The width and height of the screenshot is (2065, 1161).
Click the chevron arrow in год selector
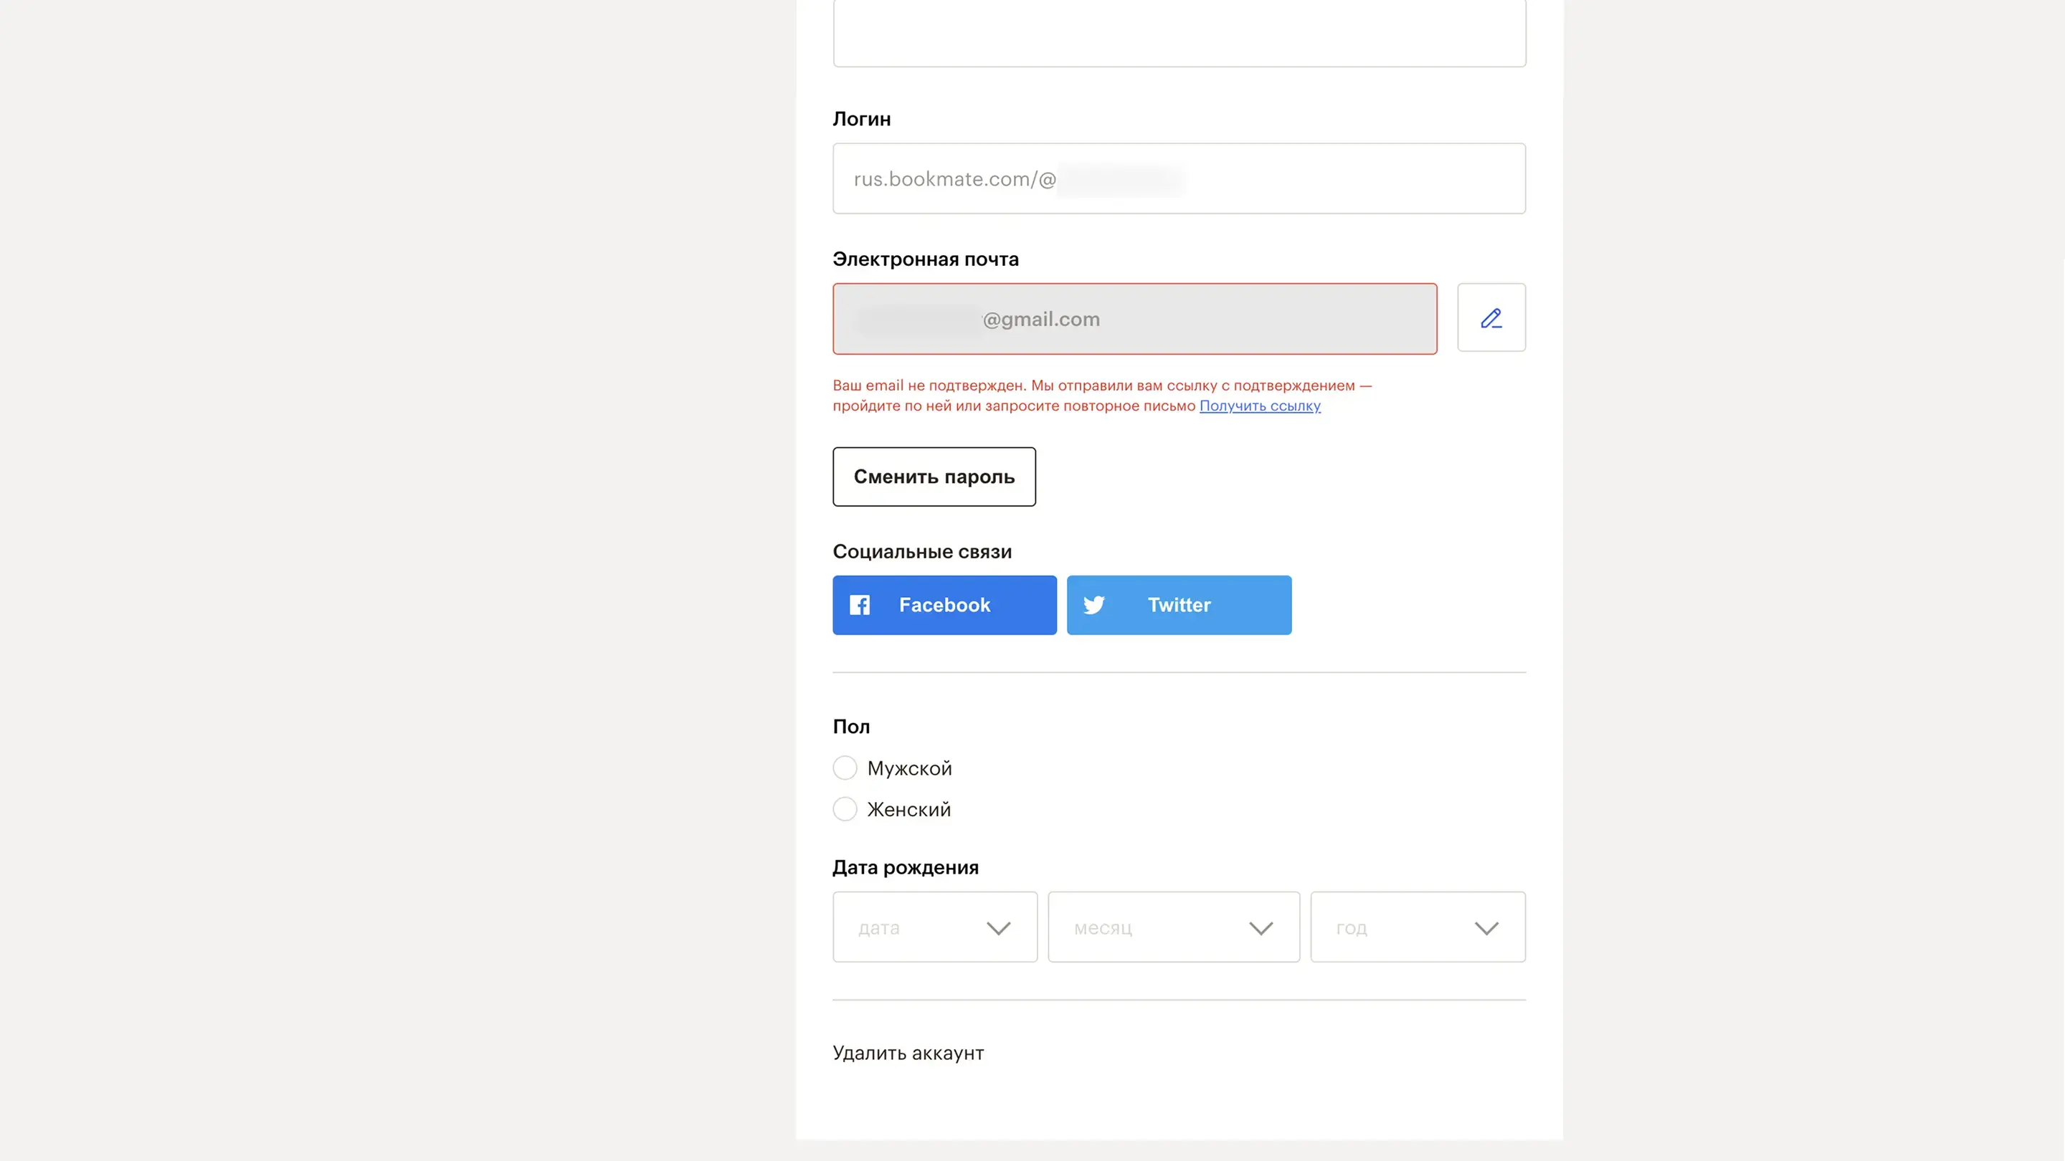pyautogui.click(x=1486, y=928)
